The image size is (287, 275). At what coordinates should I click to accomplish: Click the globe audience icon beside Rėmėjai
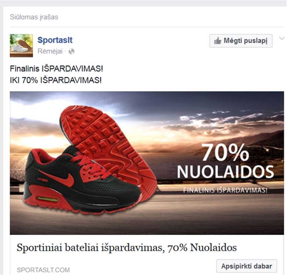pos(71,52)
